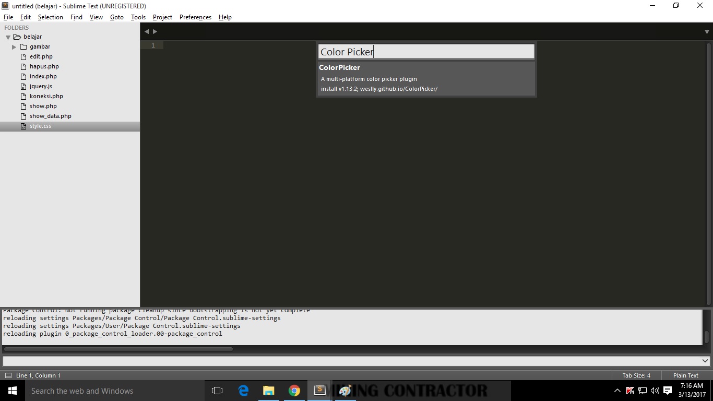Open the Tools menu
Screen dimensions: 713x401
click(x=138, y=17)
